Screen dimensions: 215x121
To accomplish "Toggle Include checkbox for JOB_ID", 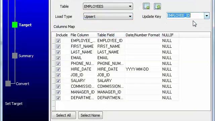I will tap(58, 75).
